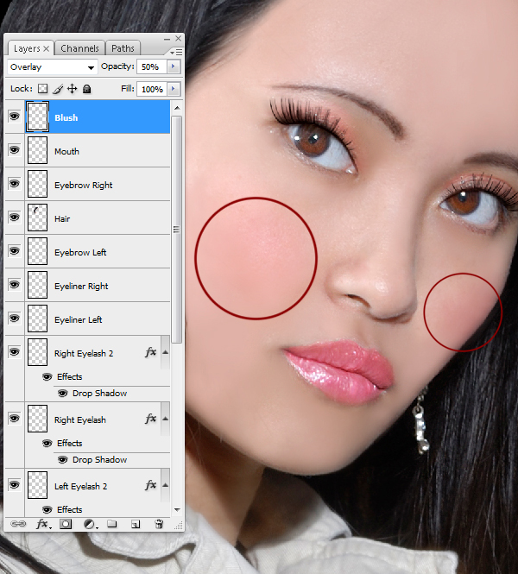Hide the Eyeliner Right layer
Image resolution: width=518 pixels, height=574 pixels.
coord(15,285)
